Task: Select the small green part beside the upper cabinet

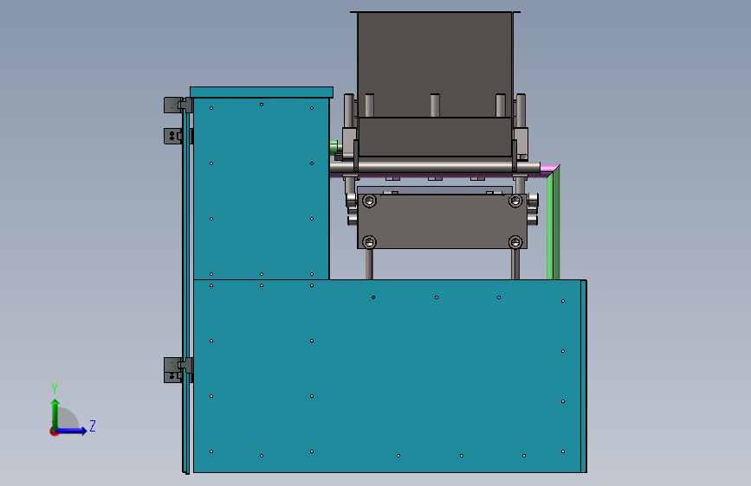Action: click(x=333, y=147)
